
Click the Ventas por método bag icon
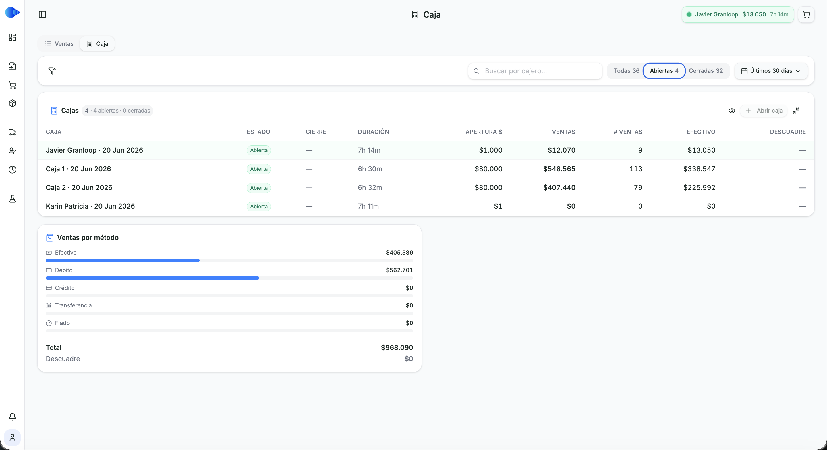coord(50,238)
